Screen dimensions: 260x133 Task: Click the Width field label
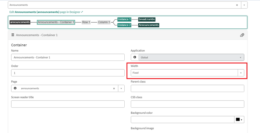coord(134,66)
